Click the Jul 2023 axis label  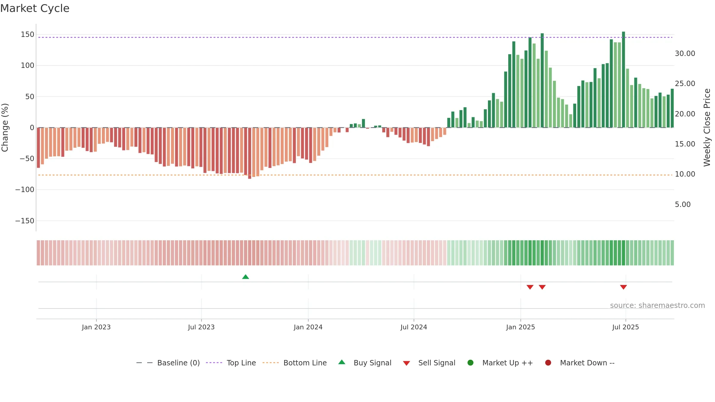(201, 327)
